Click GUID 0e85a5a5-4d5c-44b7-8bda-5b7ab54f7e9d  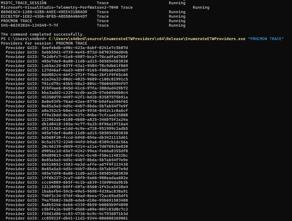pyautogui.click(x=85, y=169)
